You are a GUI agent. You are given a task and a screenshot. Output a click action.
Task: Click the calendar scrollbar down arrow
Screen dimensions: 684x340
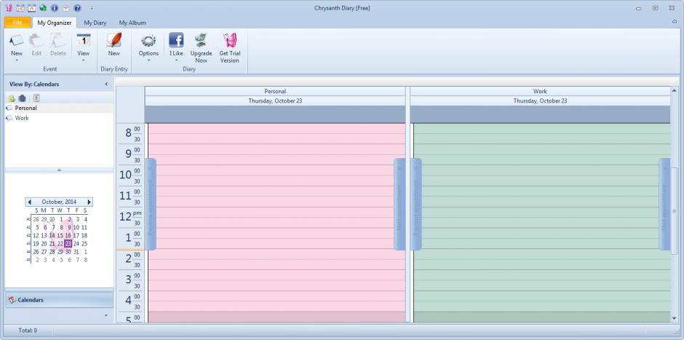pyautogui.click(x=675, y=319)
